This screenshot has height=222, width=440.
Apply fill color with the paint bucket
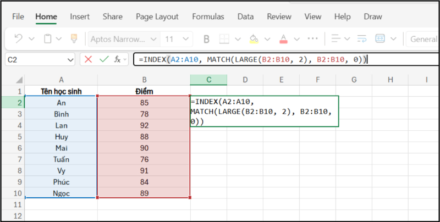(x=254, y=39)
